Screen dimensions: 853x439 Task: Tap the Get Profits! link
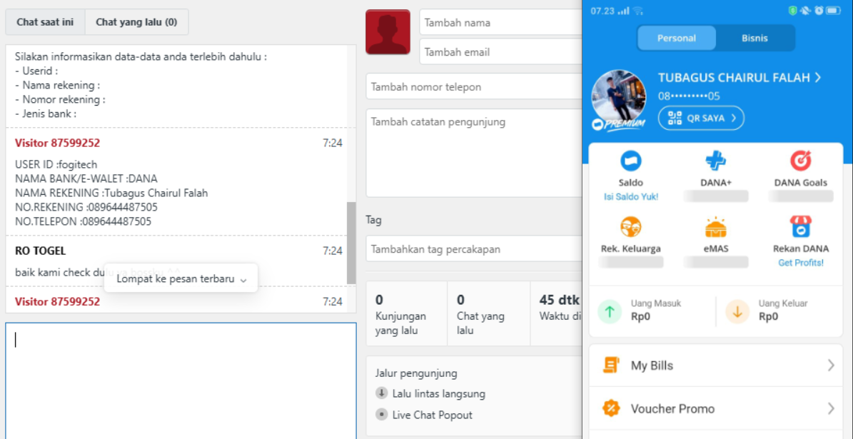click(x=801, y=263)
